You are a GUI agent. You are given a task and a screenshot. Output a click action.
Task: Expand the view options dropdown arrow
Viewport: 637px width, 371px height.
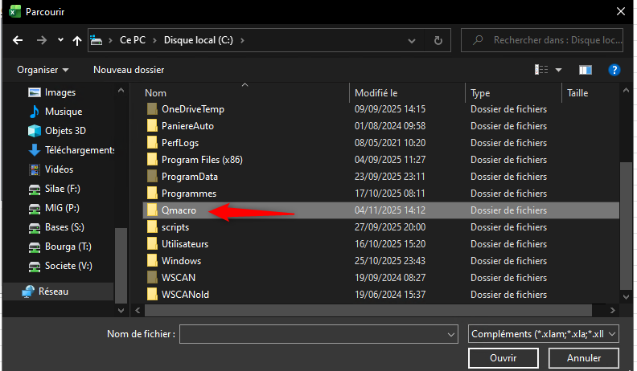pos(558,70)
